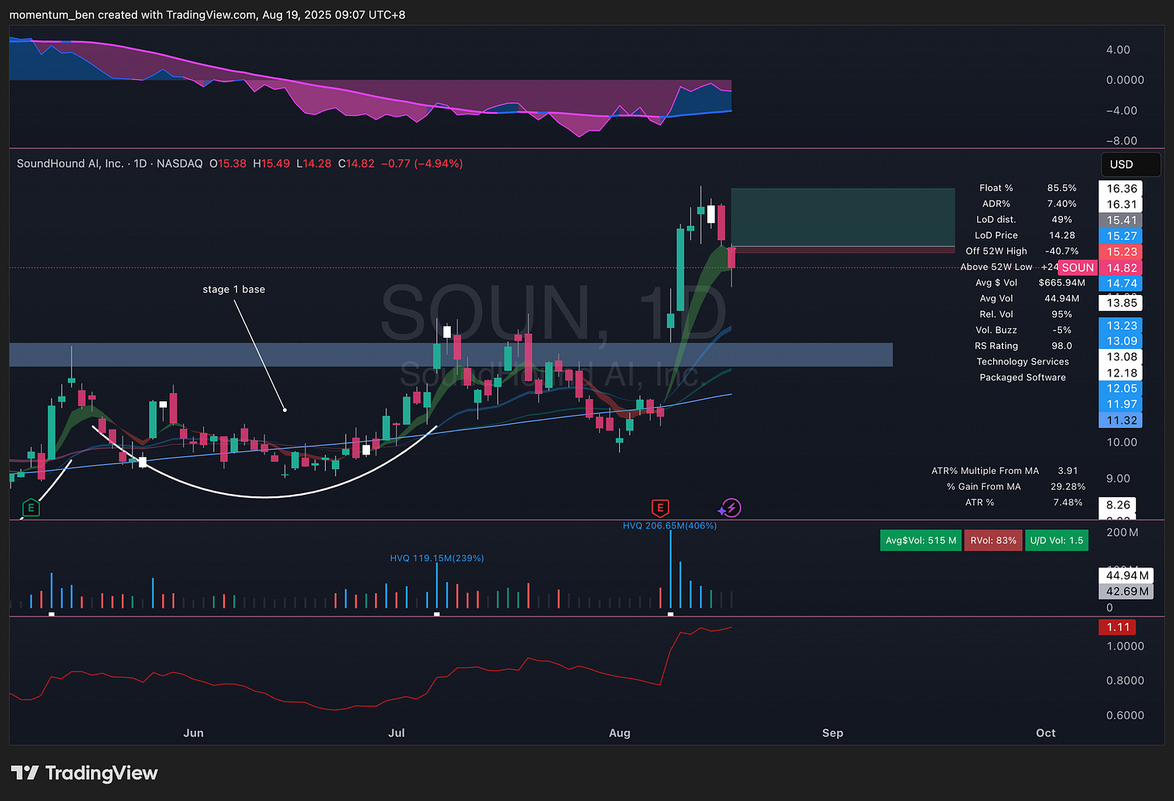This screenshot has height=801, width=1174.
Task: Click the HVQ 119.15M(239%) volume label
Action: point(437,558)
